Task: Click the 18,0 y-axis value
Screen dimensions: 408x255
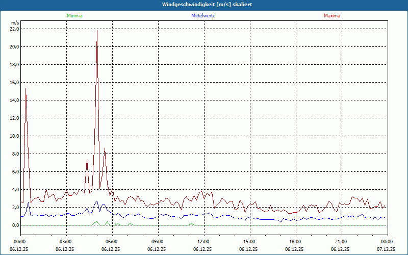Action: coord(15,65)
